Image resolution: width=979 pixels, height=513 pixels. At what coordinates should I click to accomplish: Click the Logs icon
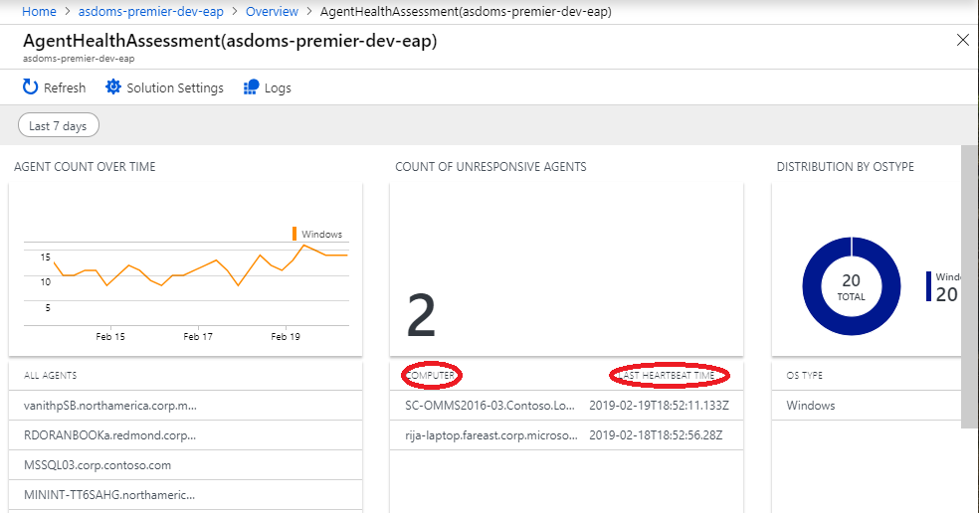click(x=251, y=87)
